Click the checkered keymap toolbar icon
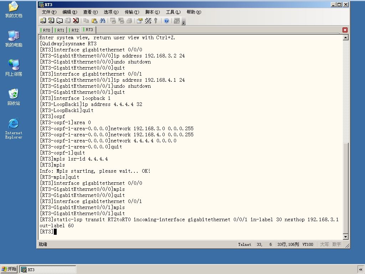 tap(148, 21)
